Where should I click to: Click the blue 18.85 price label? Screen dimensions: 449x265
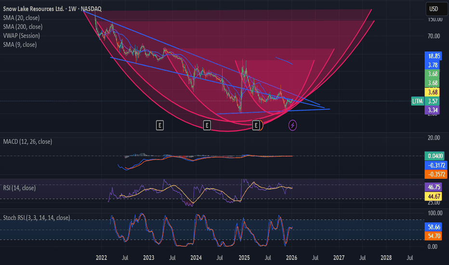433,56
